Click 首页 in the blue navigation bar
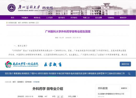Image resolution: width=136 pixels, height=98 pixels. point(7,73)
